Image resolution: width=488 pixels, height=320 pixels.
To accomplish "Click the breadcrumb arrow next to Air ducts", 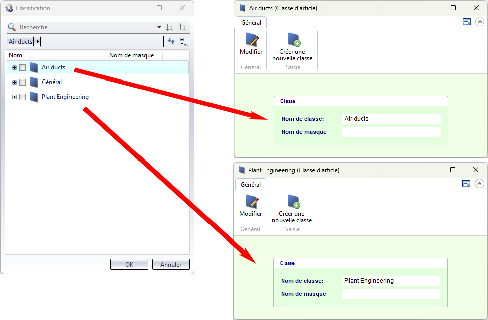I will click(37, 41).
